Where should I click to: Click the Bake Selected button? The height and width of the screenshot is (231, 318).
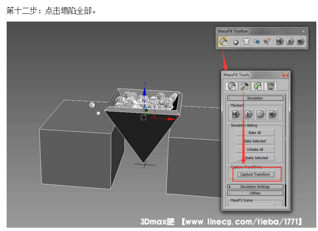[255, 141]
